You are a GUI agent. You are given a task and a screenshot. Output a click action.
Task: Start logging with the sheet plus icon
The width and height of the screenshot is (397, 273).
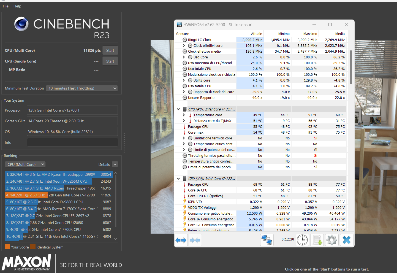317,240
